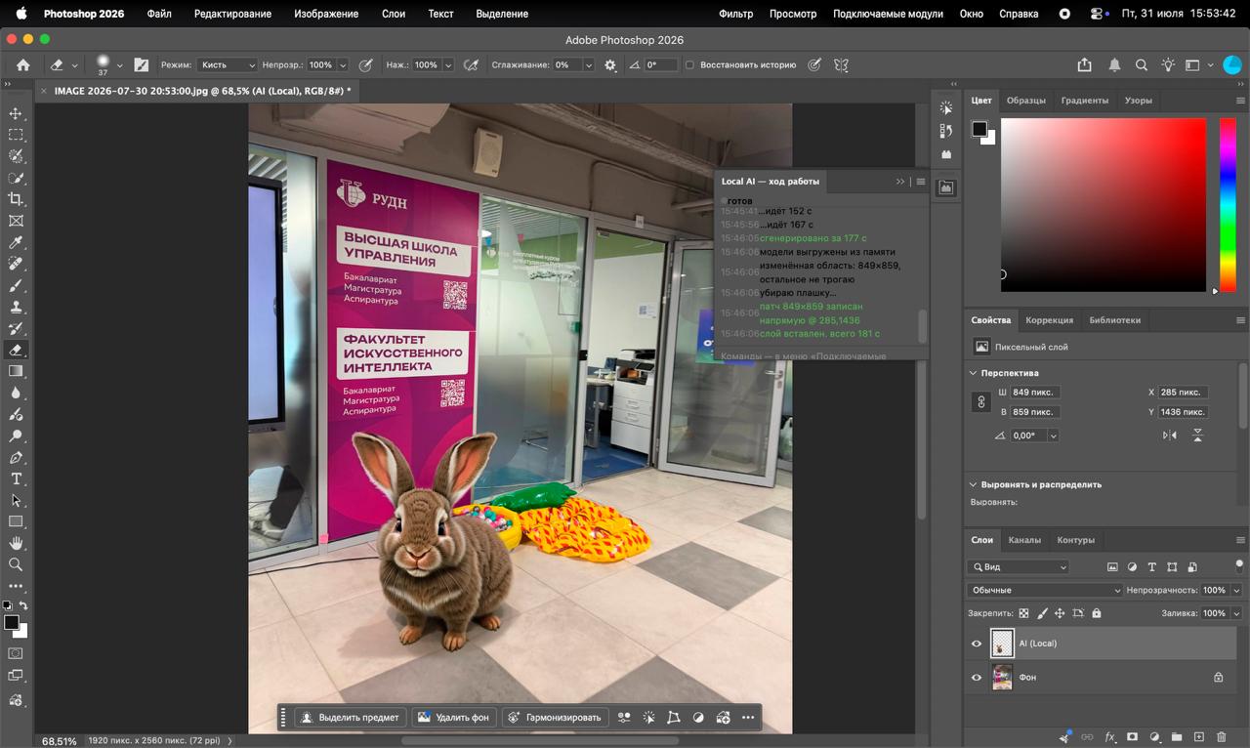Toggle lock image pixels brush icon
Image resolution: width=1250 pixels, height=748 pixels.
pyautogui.click(x=1042, y=613)
